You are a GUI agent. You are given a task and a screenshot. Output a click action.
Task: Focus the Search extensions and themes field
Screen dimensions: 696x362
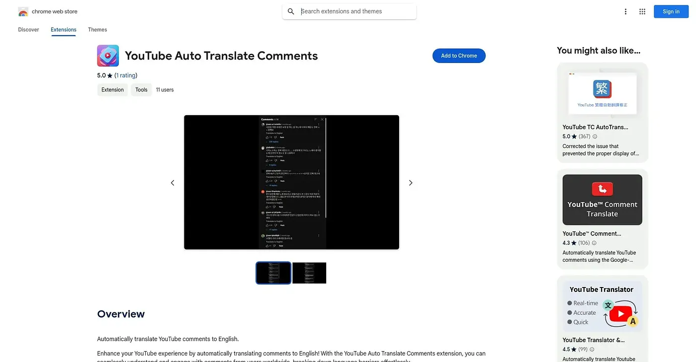pyautogui.click(x=349, y=11)
